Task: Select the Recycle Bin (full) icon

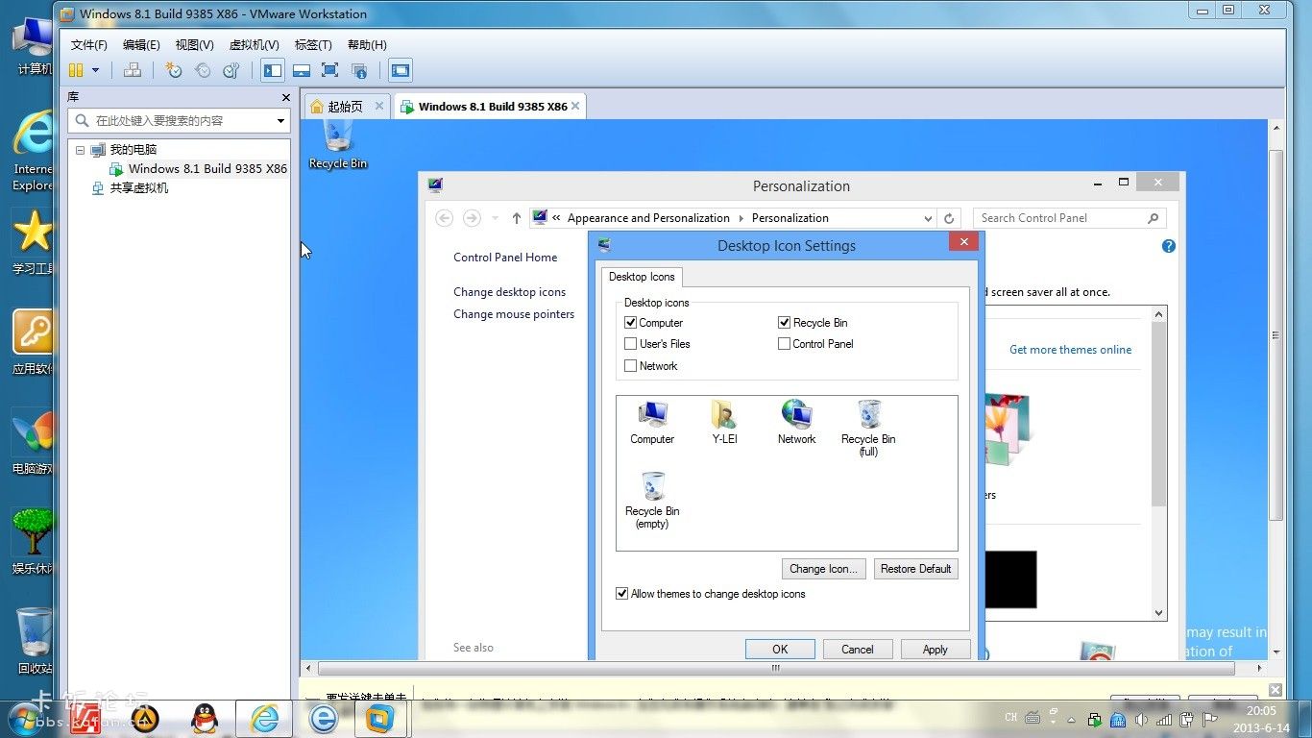Action: click(868, 429)
